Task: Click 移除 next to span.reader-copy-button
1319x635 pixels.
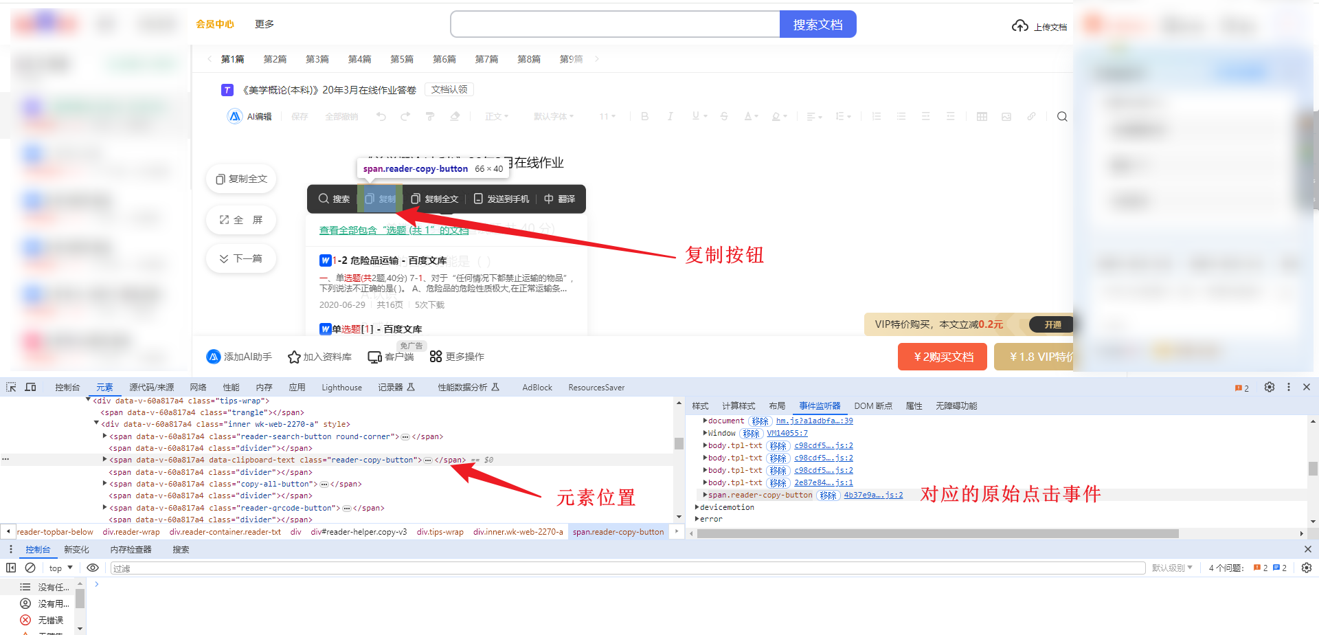Action: point(828,495)
